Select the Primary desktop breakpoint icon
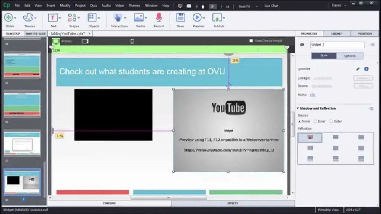381x214 pixels. [x=56, y=41]
